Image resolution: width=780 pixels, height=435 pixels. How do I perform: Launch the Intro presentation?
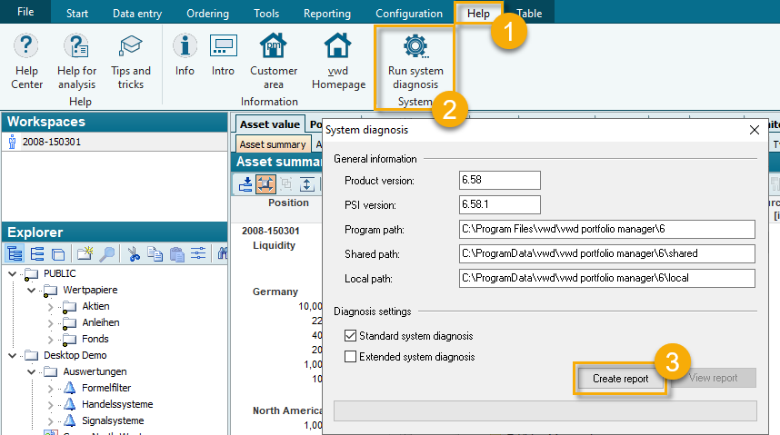click(x=223, y=54)
